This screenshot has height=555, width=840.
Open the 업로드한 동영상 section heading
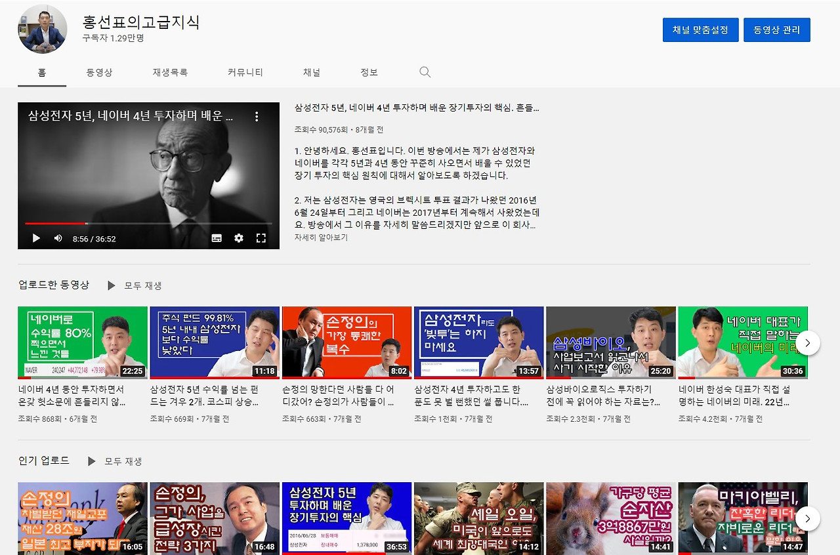coord(54,285)
